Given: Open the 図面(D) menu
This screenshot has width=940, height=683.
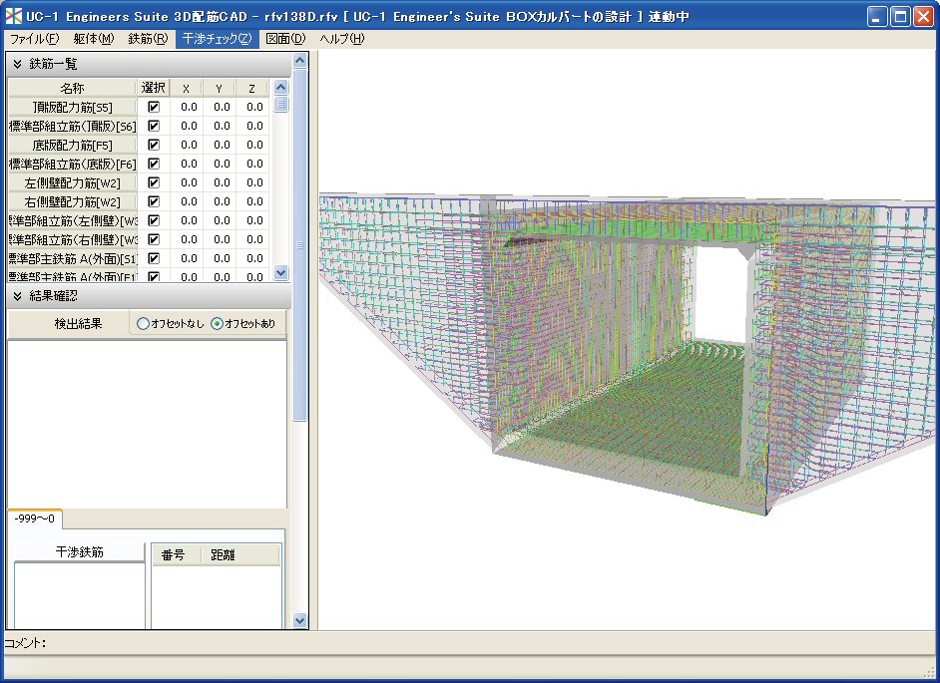Looking at the screenshot, I should [285, 39].
